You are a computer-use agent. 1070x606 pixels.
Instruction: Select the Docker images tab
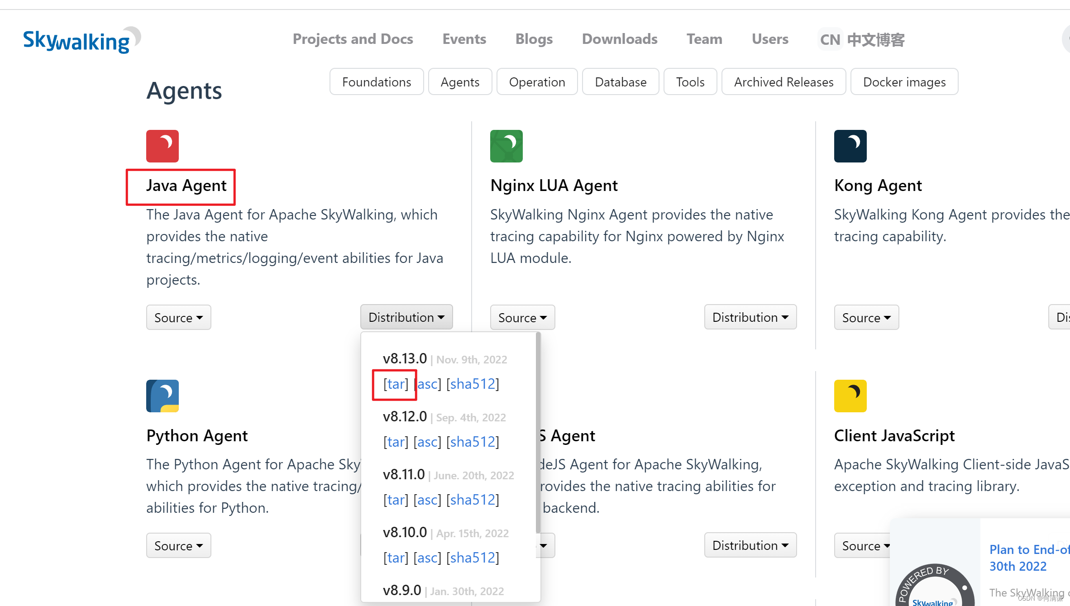[x=904, y=82]
